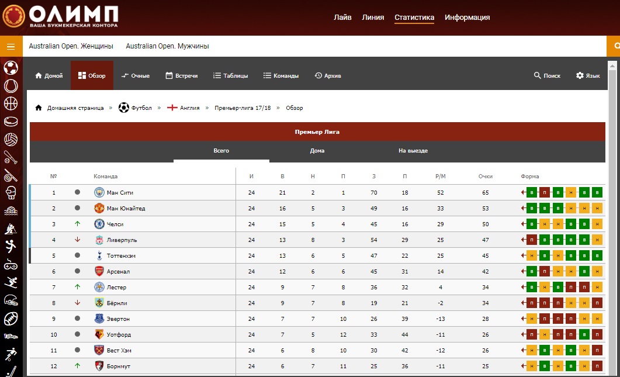Select the boxing glove sport icon
This screenshot has width=620, height=377.
tap(11, 193)
